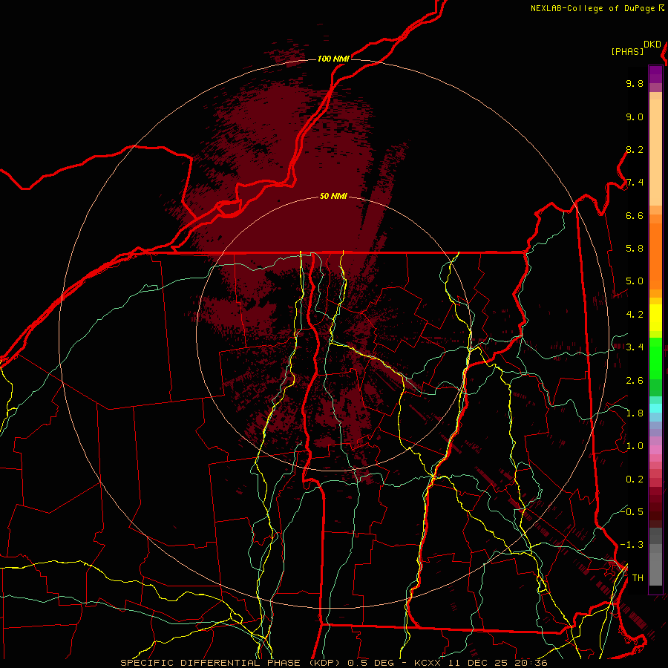
Task: Select the 0.2 legend value
Action: tap(635, 479)
